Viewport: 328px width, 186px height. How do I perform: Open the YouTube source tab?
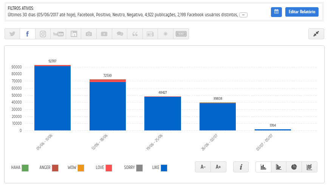coord(58,34)
